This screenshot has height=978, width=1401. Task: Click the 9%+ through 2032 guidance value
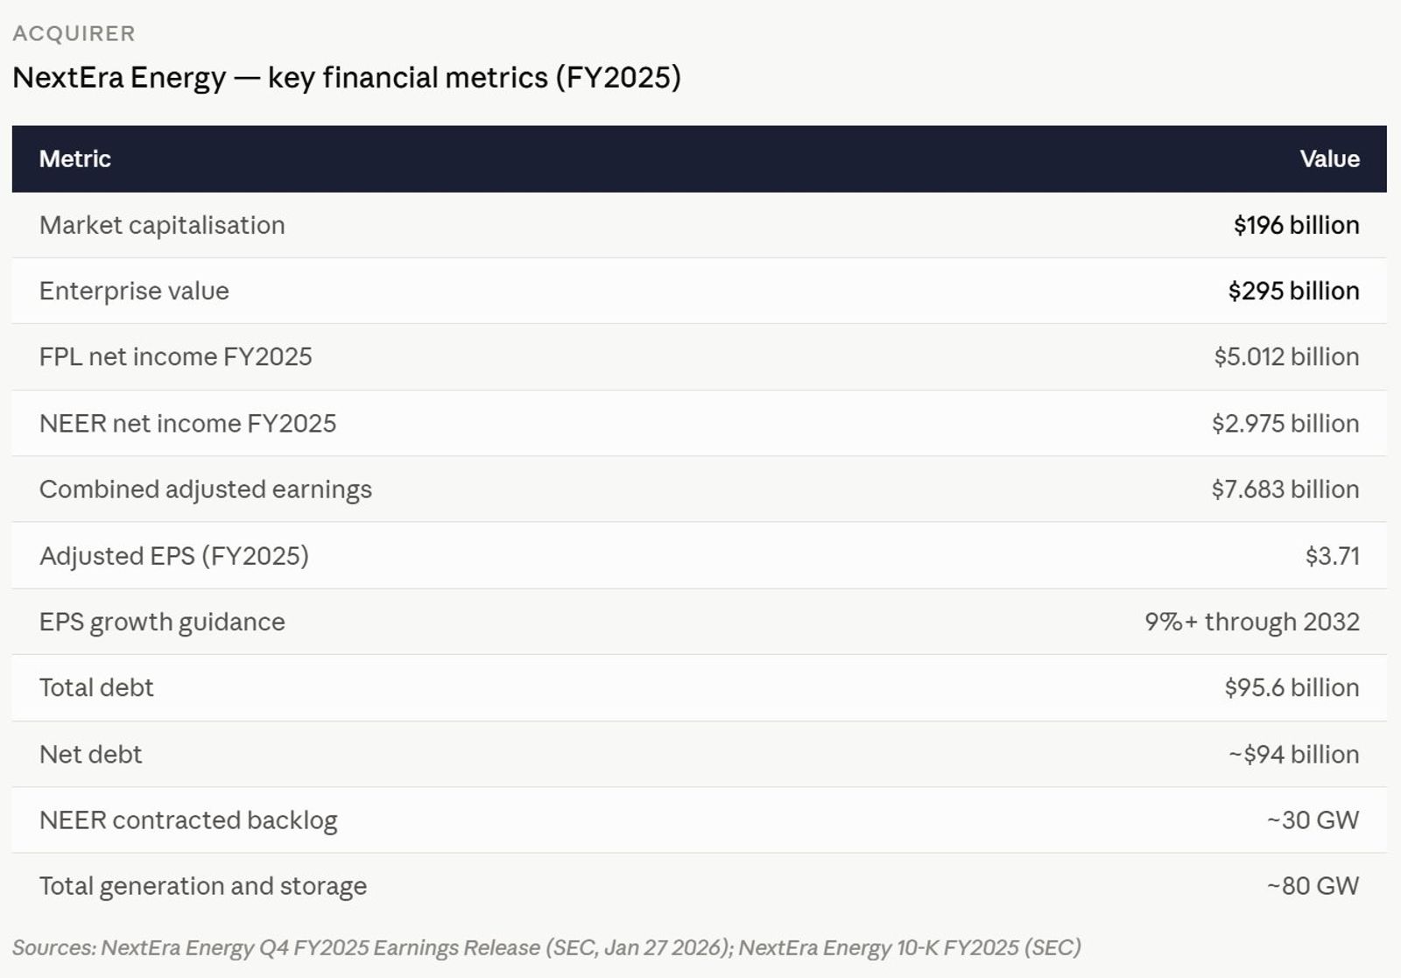[1252, 621]
